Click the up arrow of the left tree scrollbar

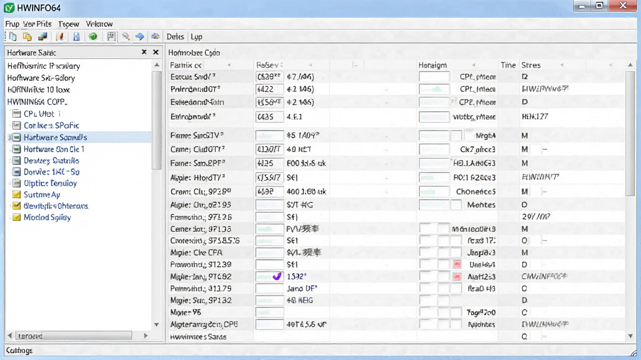pos(156,65)
